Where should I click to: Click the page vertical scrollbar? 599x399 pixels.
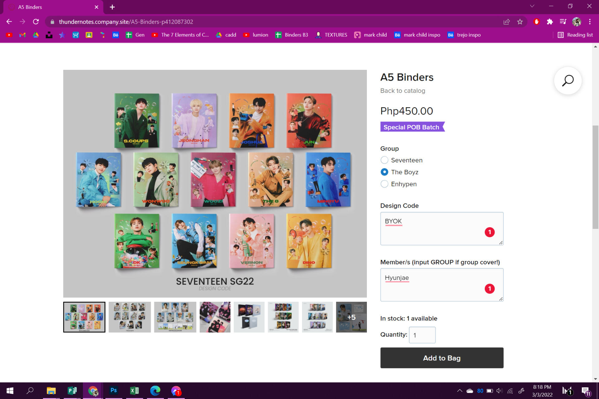[x=595, y=177]
